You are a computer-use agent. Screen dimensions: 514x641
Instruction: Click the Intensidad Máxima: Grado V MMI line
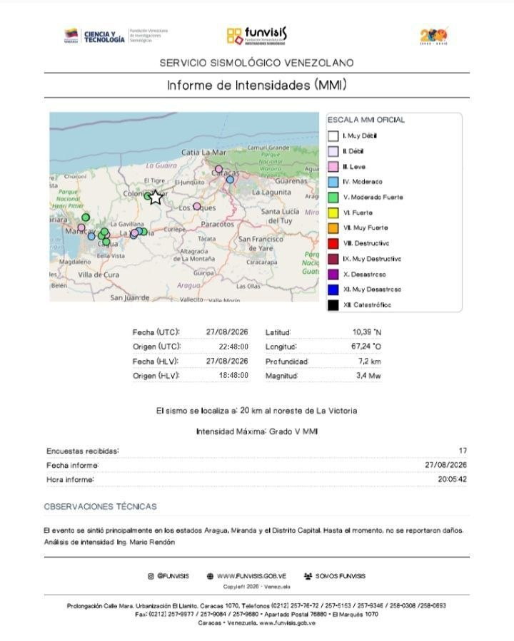(x=257, y=431)
